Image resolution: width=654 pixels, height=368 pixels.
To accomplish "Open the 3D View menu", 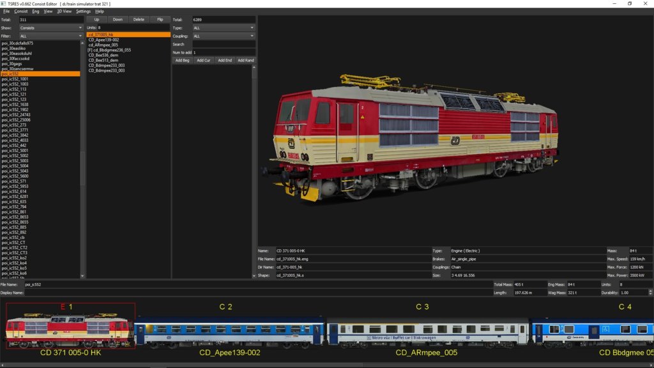I will tap(64, 11).
